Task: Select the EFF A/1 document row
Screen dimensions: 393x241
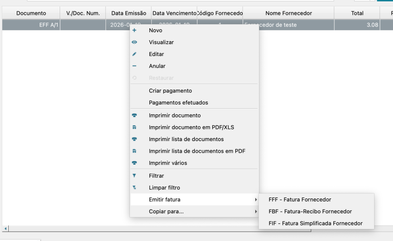Action: click(x=45, y=25)
